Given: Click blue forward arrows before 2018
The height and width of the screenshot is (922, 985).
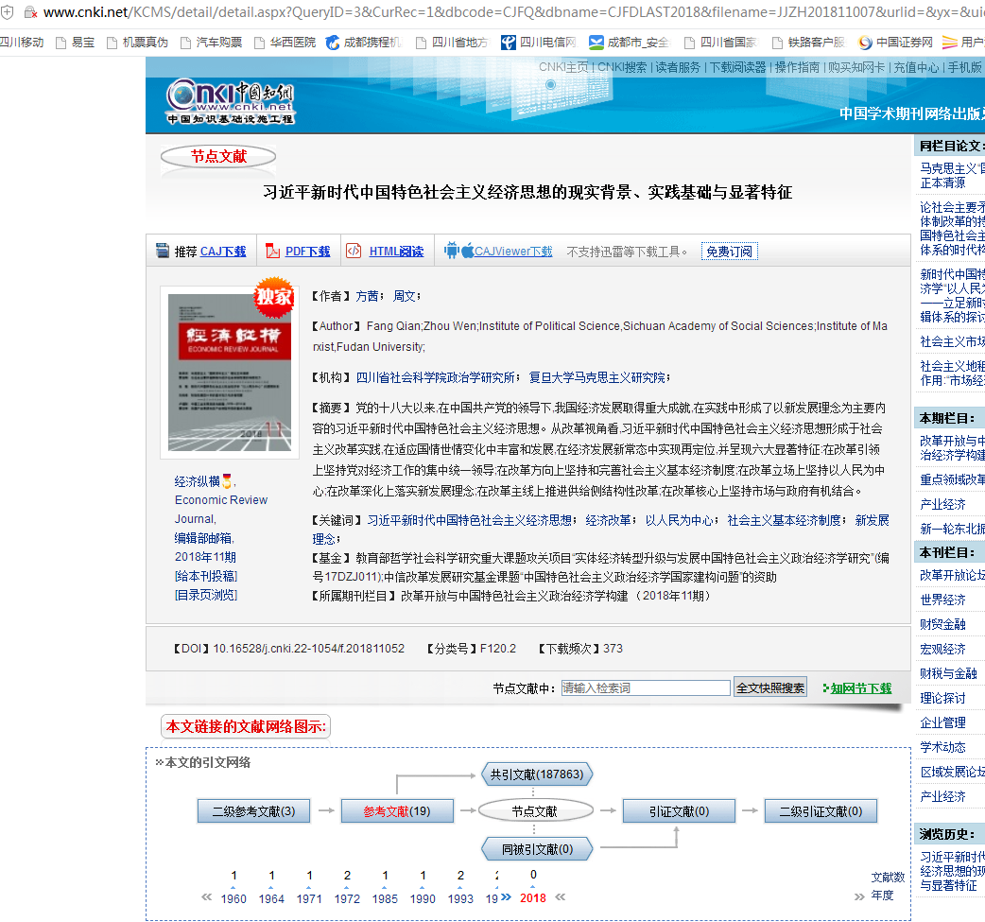Looking at the screenshot, I should pos(506,896).
